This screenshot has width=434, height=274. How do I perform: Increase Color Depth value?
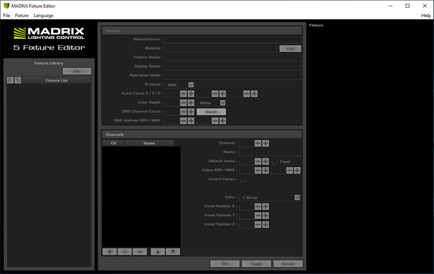click(191, 103)
